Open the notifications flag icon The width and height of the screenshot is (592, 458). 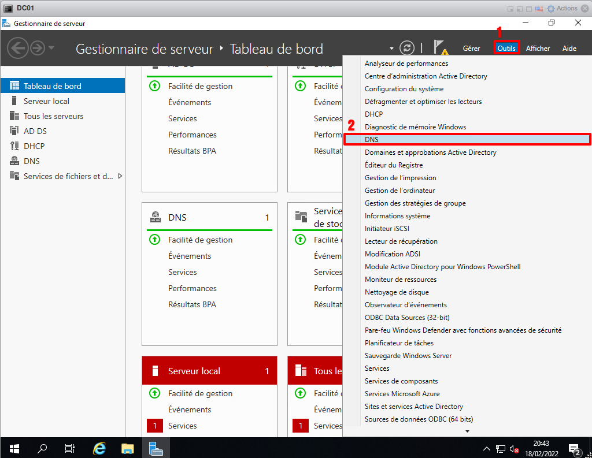point(441,48)
